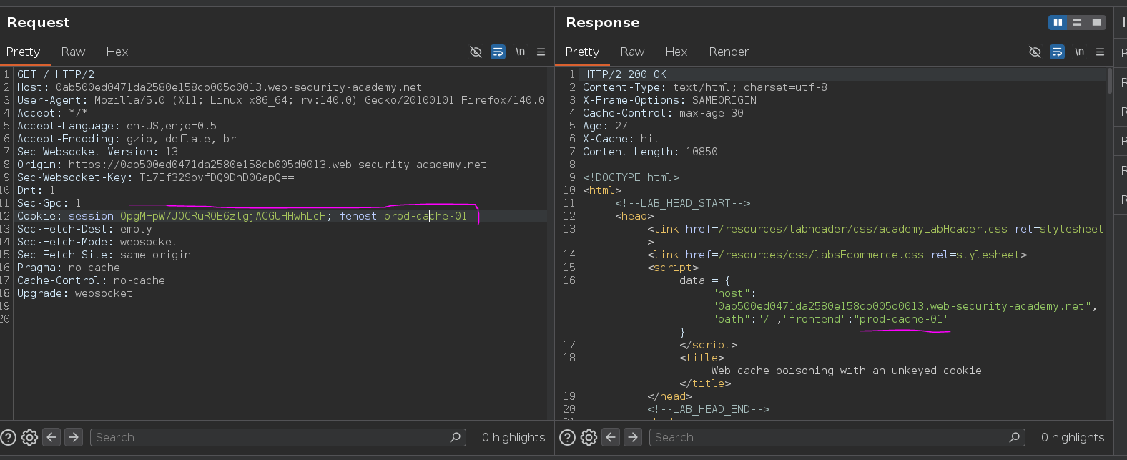Click HTTP/2 200 OK status line
1127x460 pixels.
(x=624, y=74)
